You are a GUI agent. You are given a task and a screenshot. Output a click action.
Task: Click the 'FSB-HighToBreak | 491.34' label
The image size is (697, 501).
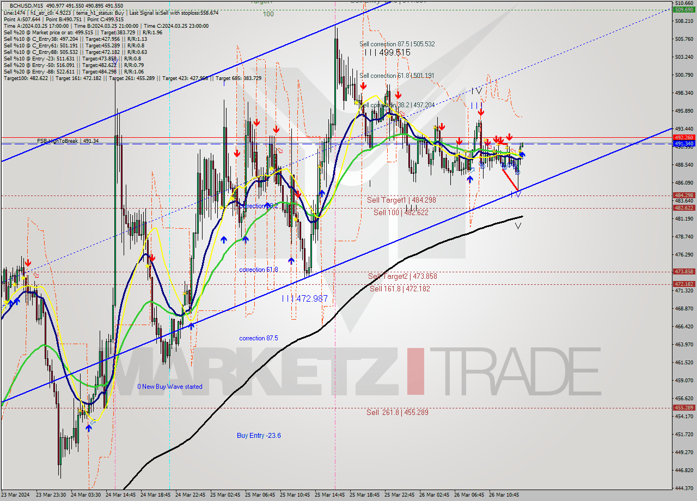coord(68,141)
